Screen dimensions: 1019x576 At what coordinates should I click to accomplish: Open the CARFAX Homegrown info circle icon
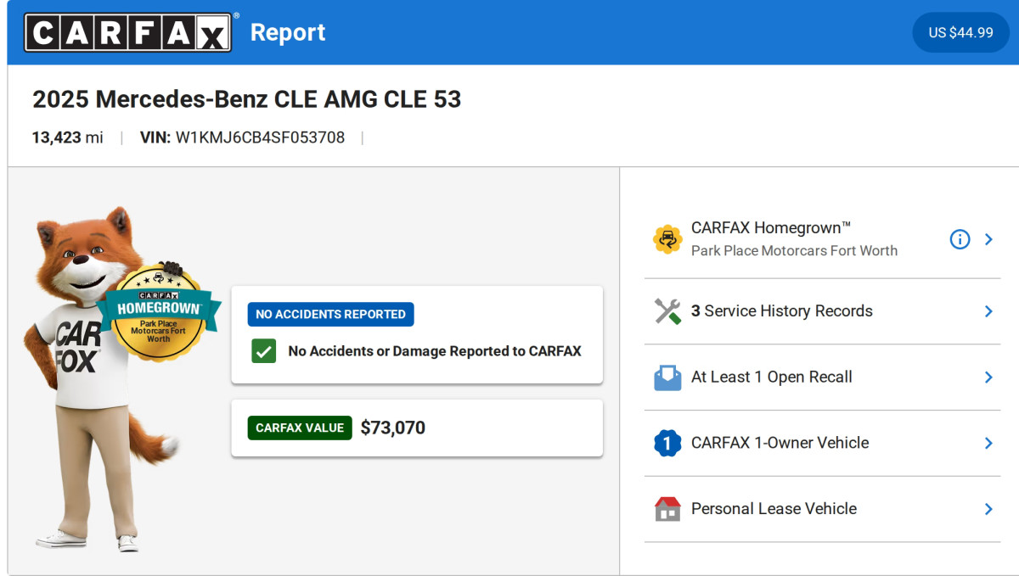tap(960, 239)
